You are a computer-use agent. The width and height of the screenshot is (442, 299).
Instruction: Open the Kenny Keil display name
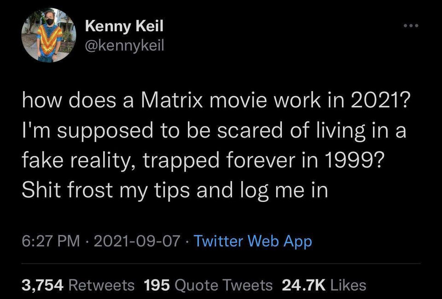124,26
